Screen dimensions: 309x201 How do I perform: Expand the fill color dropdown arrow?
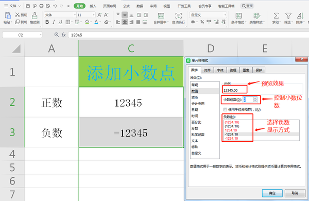(x=91, y=22)
